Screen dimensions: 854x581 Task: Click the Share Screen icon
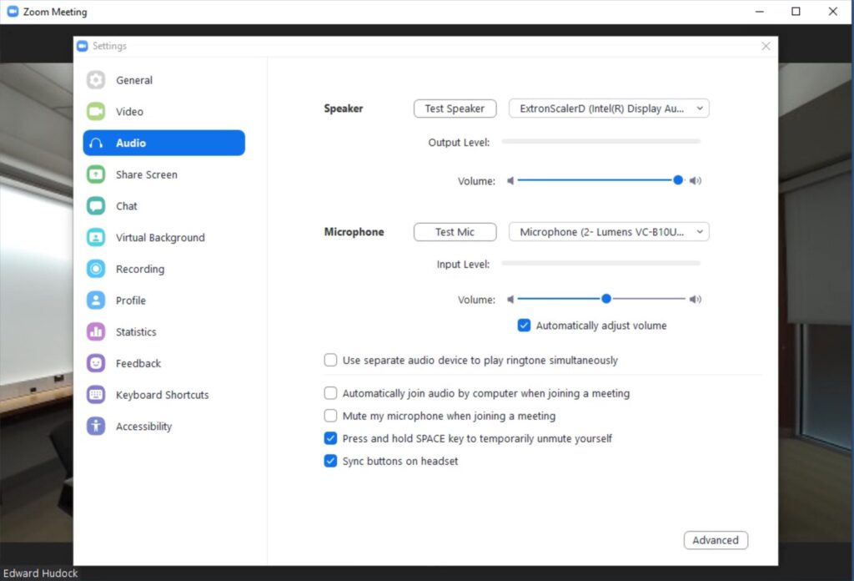coord(96,174)
